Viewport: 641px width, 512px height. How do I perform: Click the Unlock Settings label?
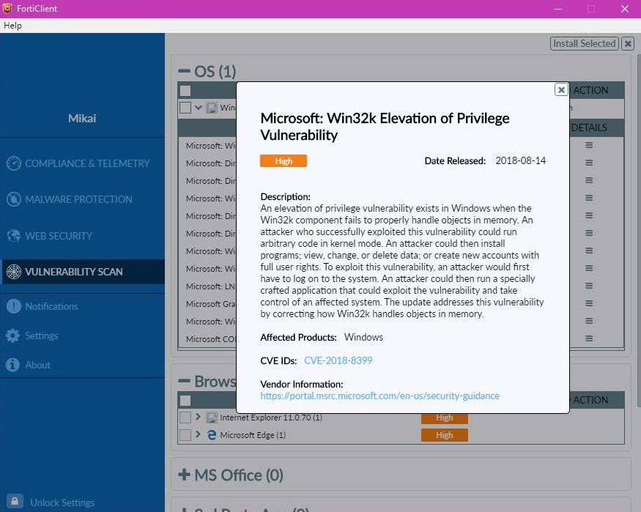[x=62, y=502]
